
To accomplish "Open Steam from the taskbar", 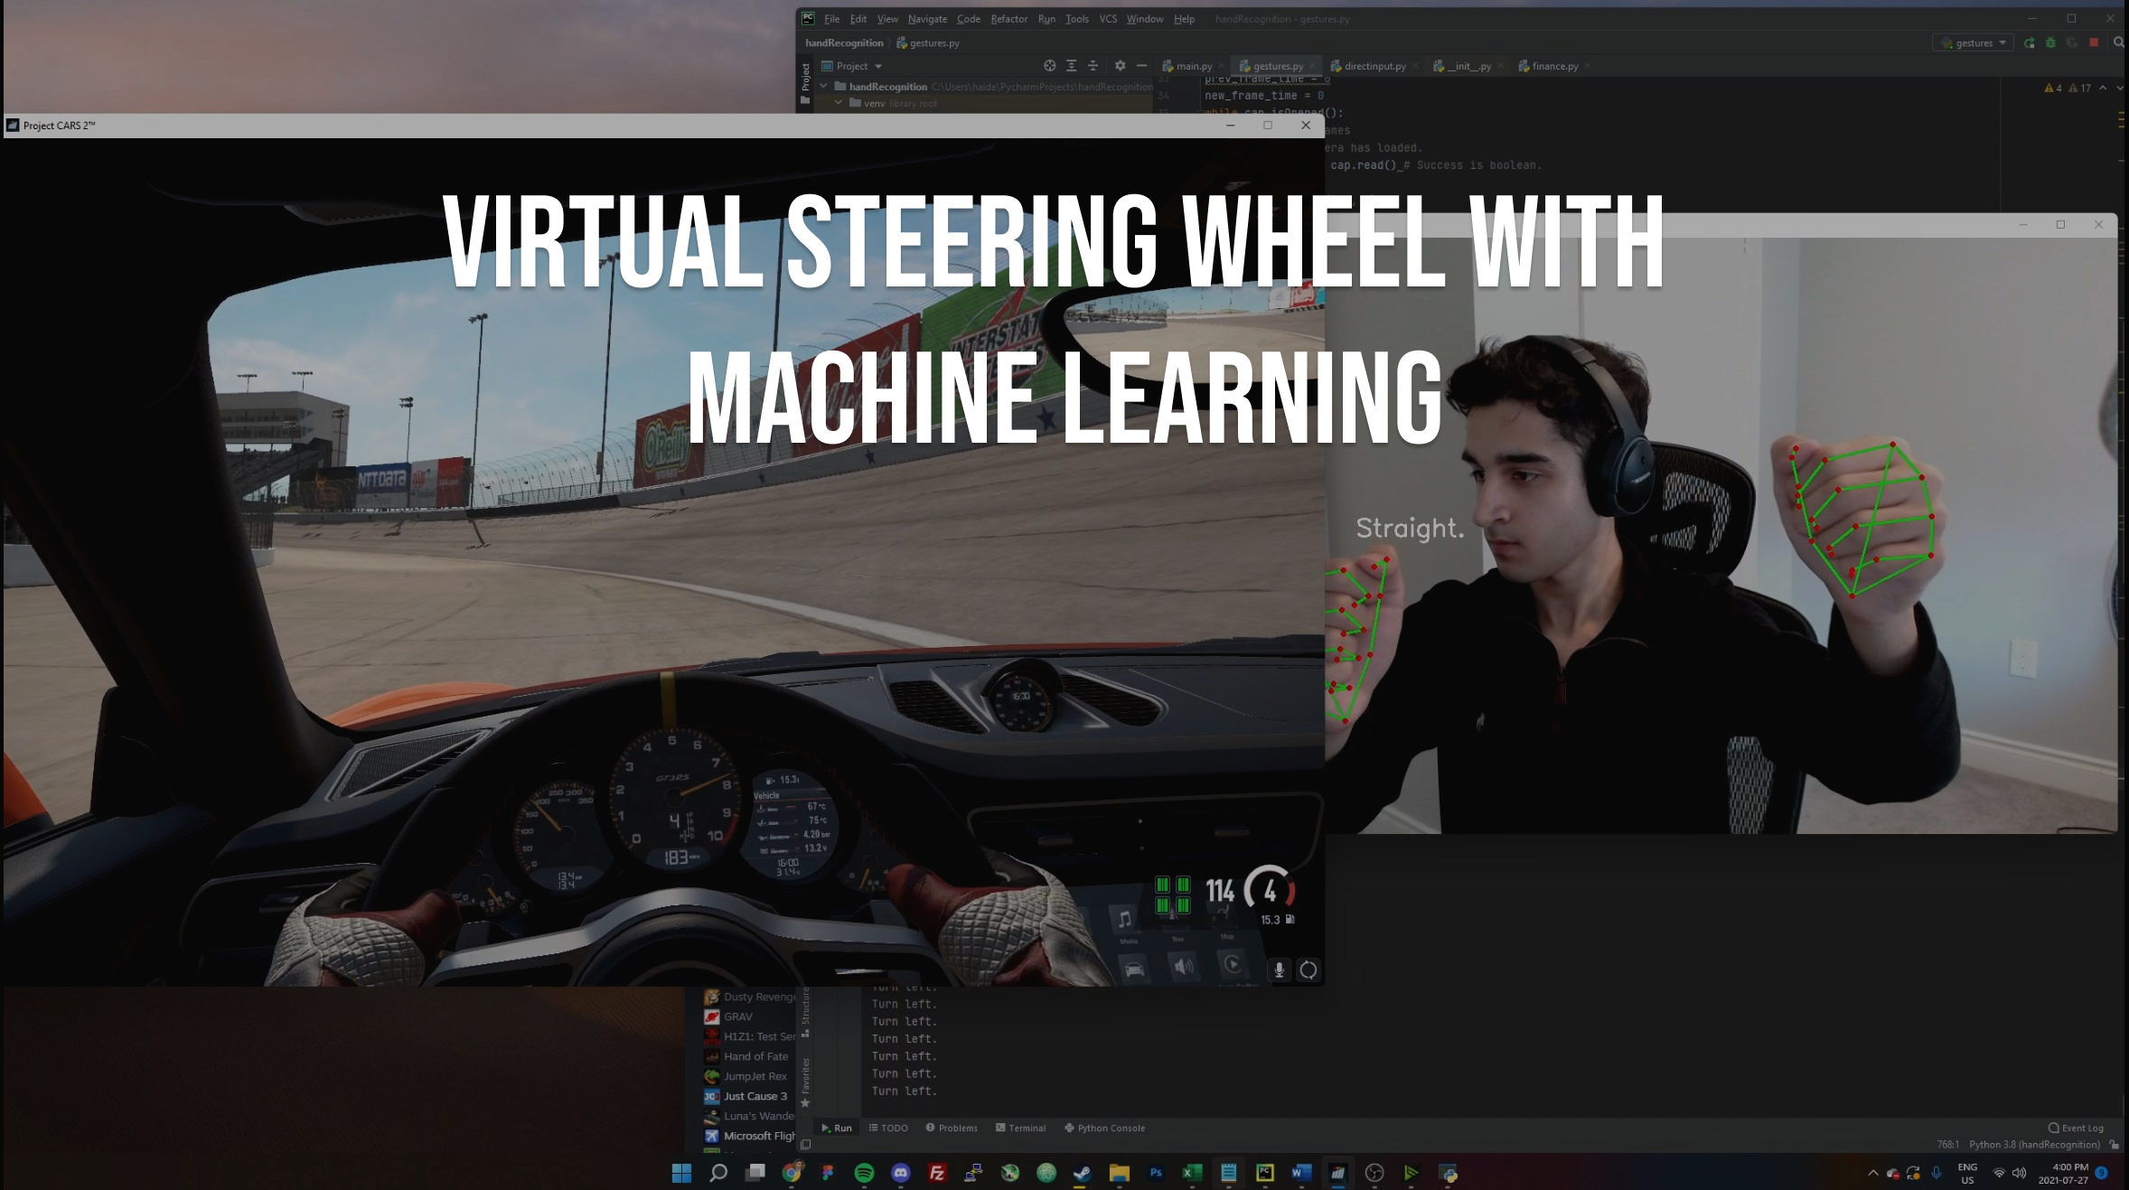I will (1083, 1173).
